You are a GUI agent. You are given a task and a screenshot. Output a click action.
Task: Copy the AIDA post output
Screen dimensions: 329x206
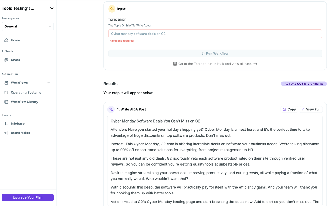point(289,109)
